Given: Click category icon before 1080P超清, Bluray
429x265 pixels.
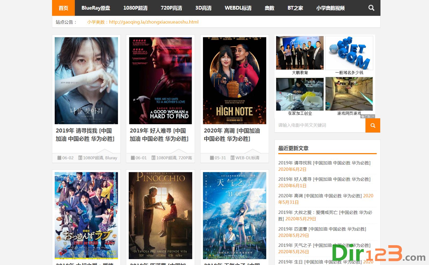Looking at the screenshot, I should coord(80,158).
